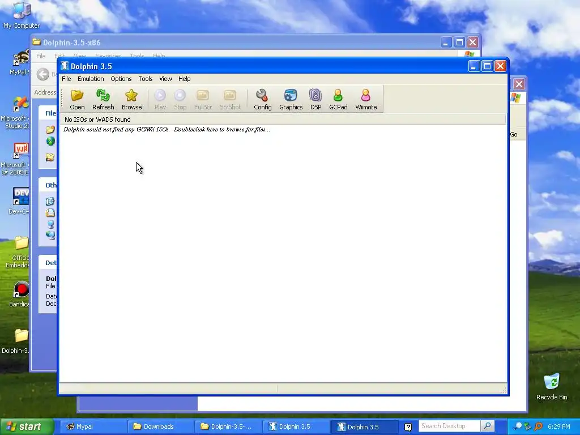Viewport: 580px width, 435px height.
Task: Click the orange magnifier tray icon
Action: (x=538, y=427)
